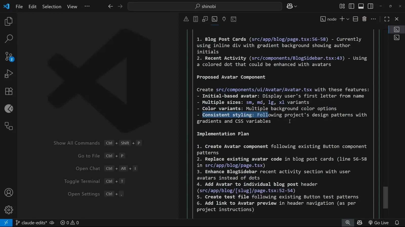The height and width of the screenshot is (227, 405).
Task: Click the connected-squares icon in activity bar
Action: pos(9,126)
